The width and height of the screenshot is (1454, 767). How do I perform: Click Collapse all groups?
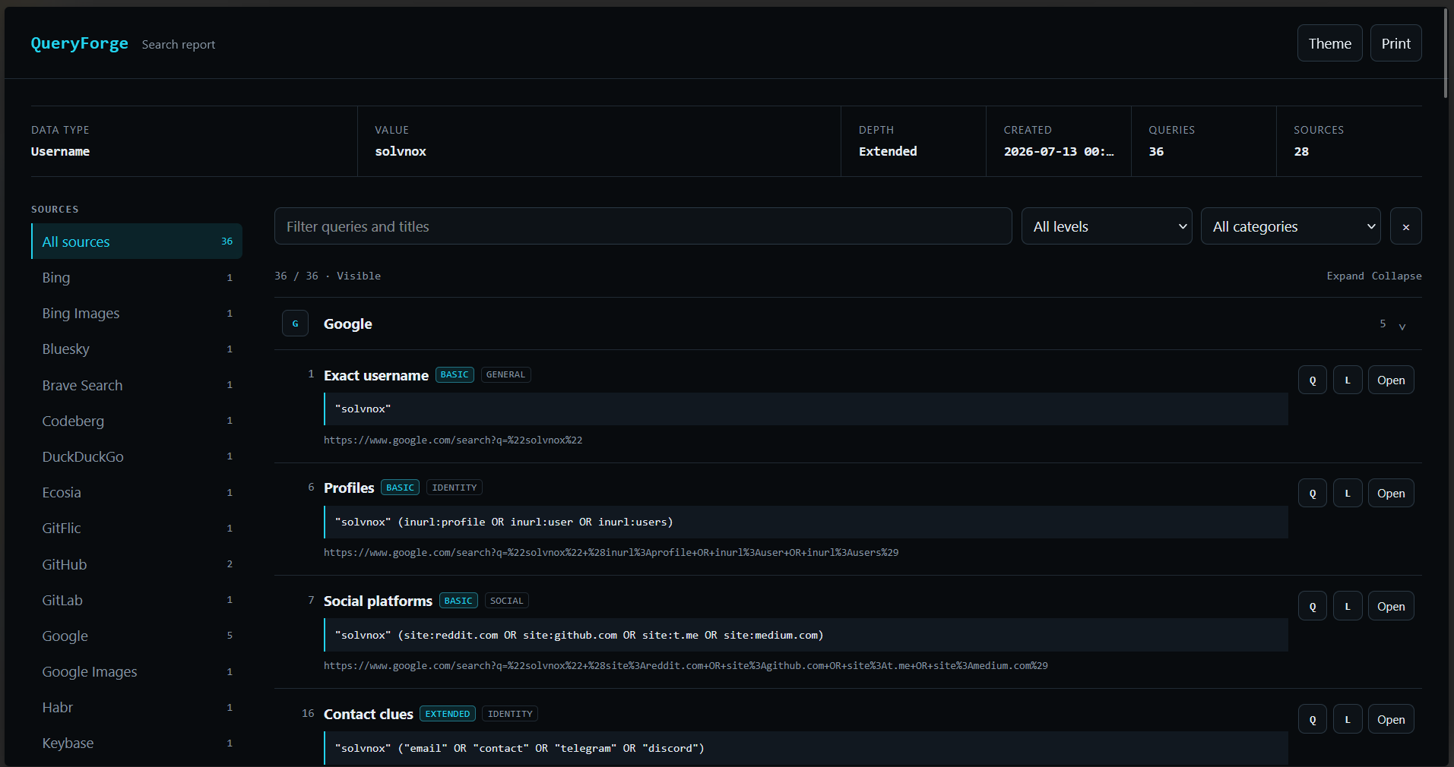click(1396, 276)
